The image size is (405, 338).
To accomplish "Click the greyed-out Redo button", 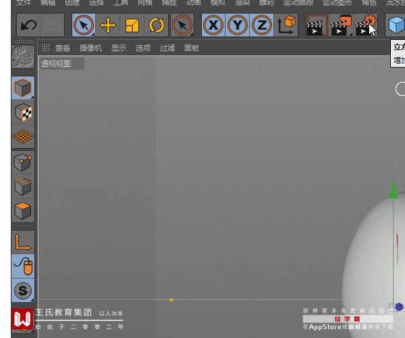I will (x=53, y=25).
